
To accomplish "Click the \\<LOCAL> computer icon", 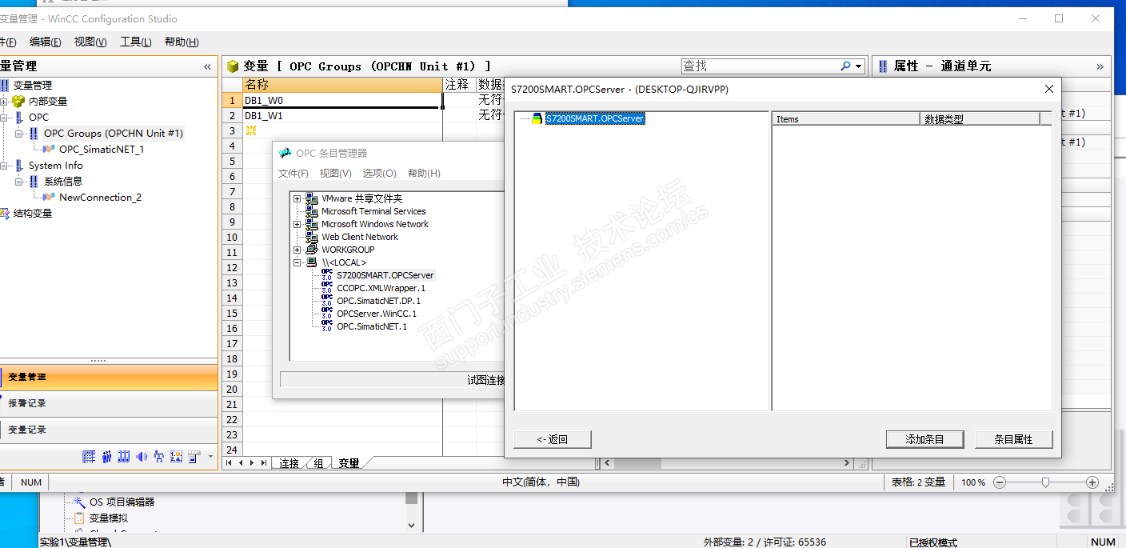I will [x=312, y=262].
